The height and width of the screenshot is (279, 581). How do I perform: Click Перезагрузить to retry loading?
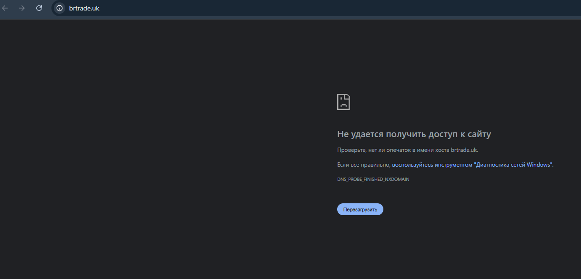point(360,209)
